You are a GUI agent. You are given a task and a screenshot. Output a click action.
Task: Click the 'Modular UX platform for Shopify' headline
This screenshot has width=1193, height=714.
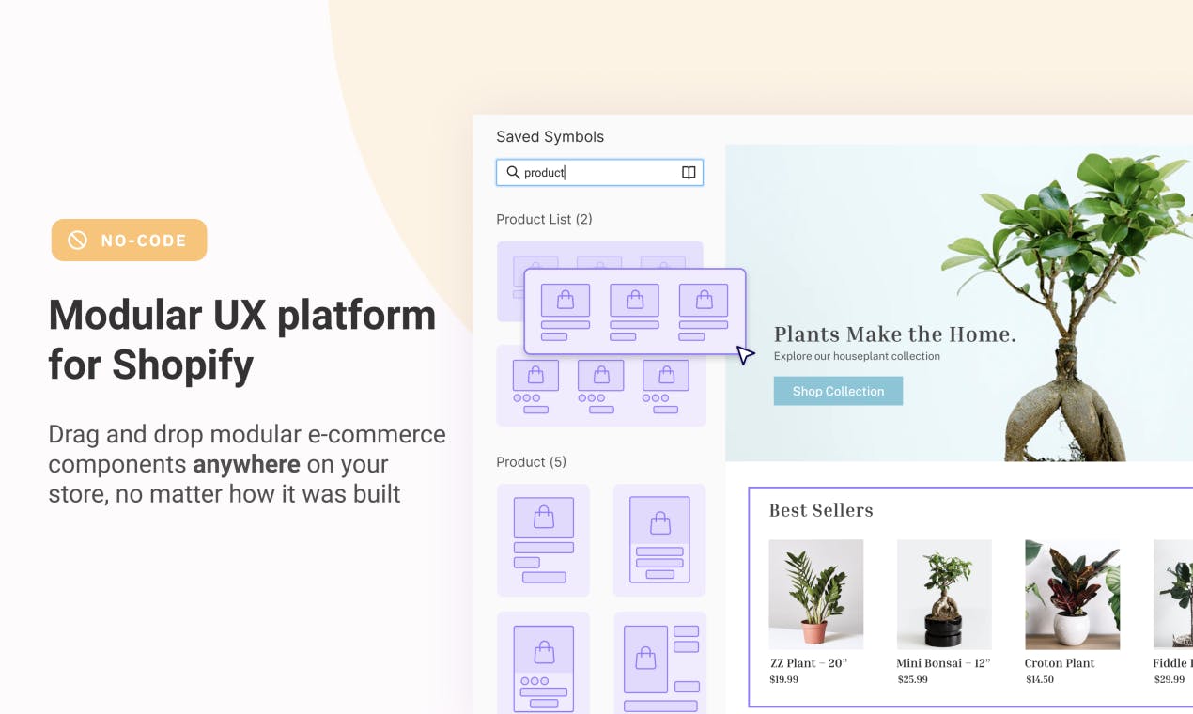coord(242,339)
